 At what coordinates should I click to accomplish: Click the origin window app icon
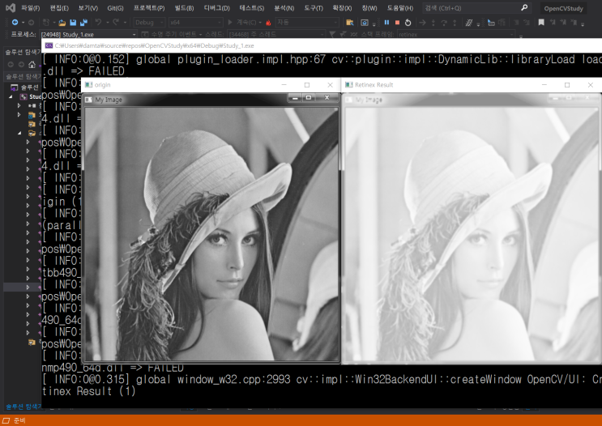click(88, 85)
